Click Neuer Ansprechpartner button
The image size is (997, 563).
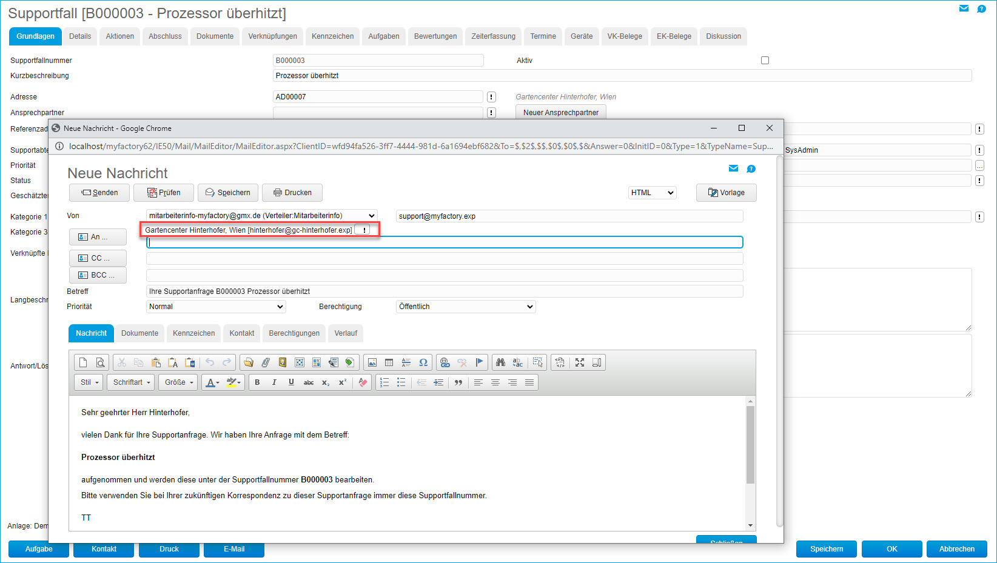click(561, 113)
